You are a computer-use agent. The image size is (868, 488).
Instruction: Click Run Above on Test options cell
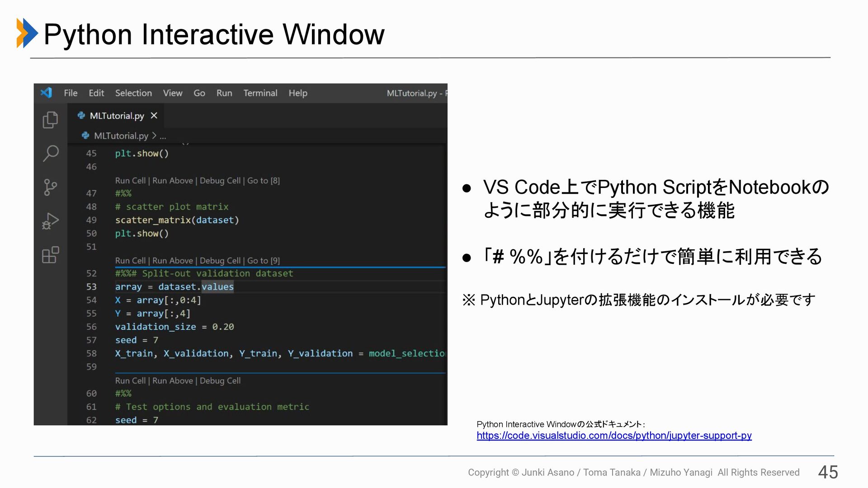[x=172, y=381]
